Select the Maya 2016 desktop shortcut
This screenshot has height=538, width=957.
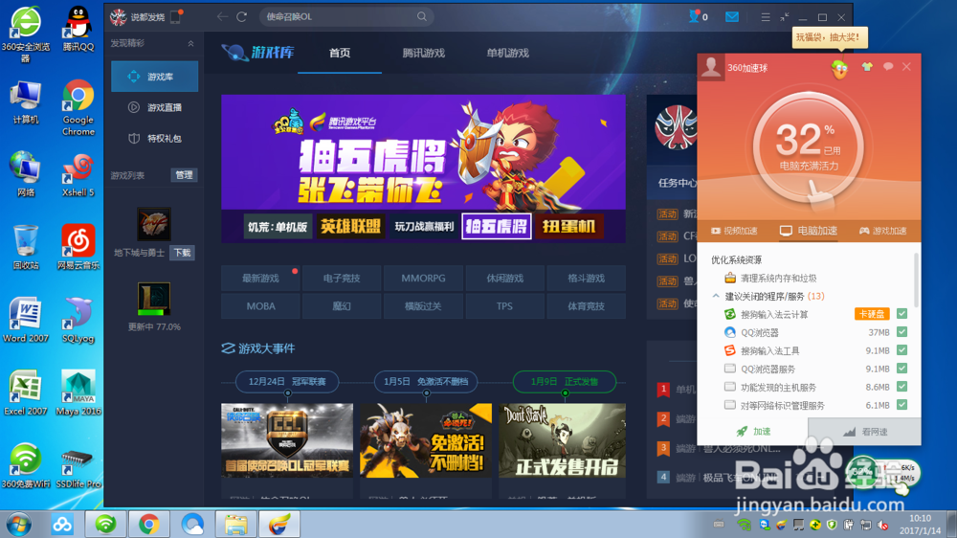(78, 392)
